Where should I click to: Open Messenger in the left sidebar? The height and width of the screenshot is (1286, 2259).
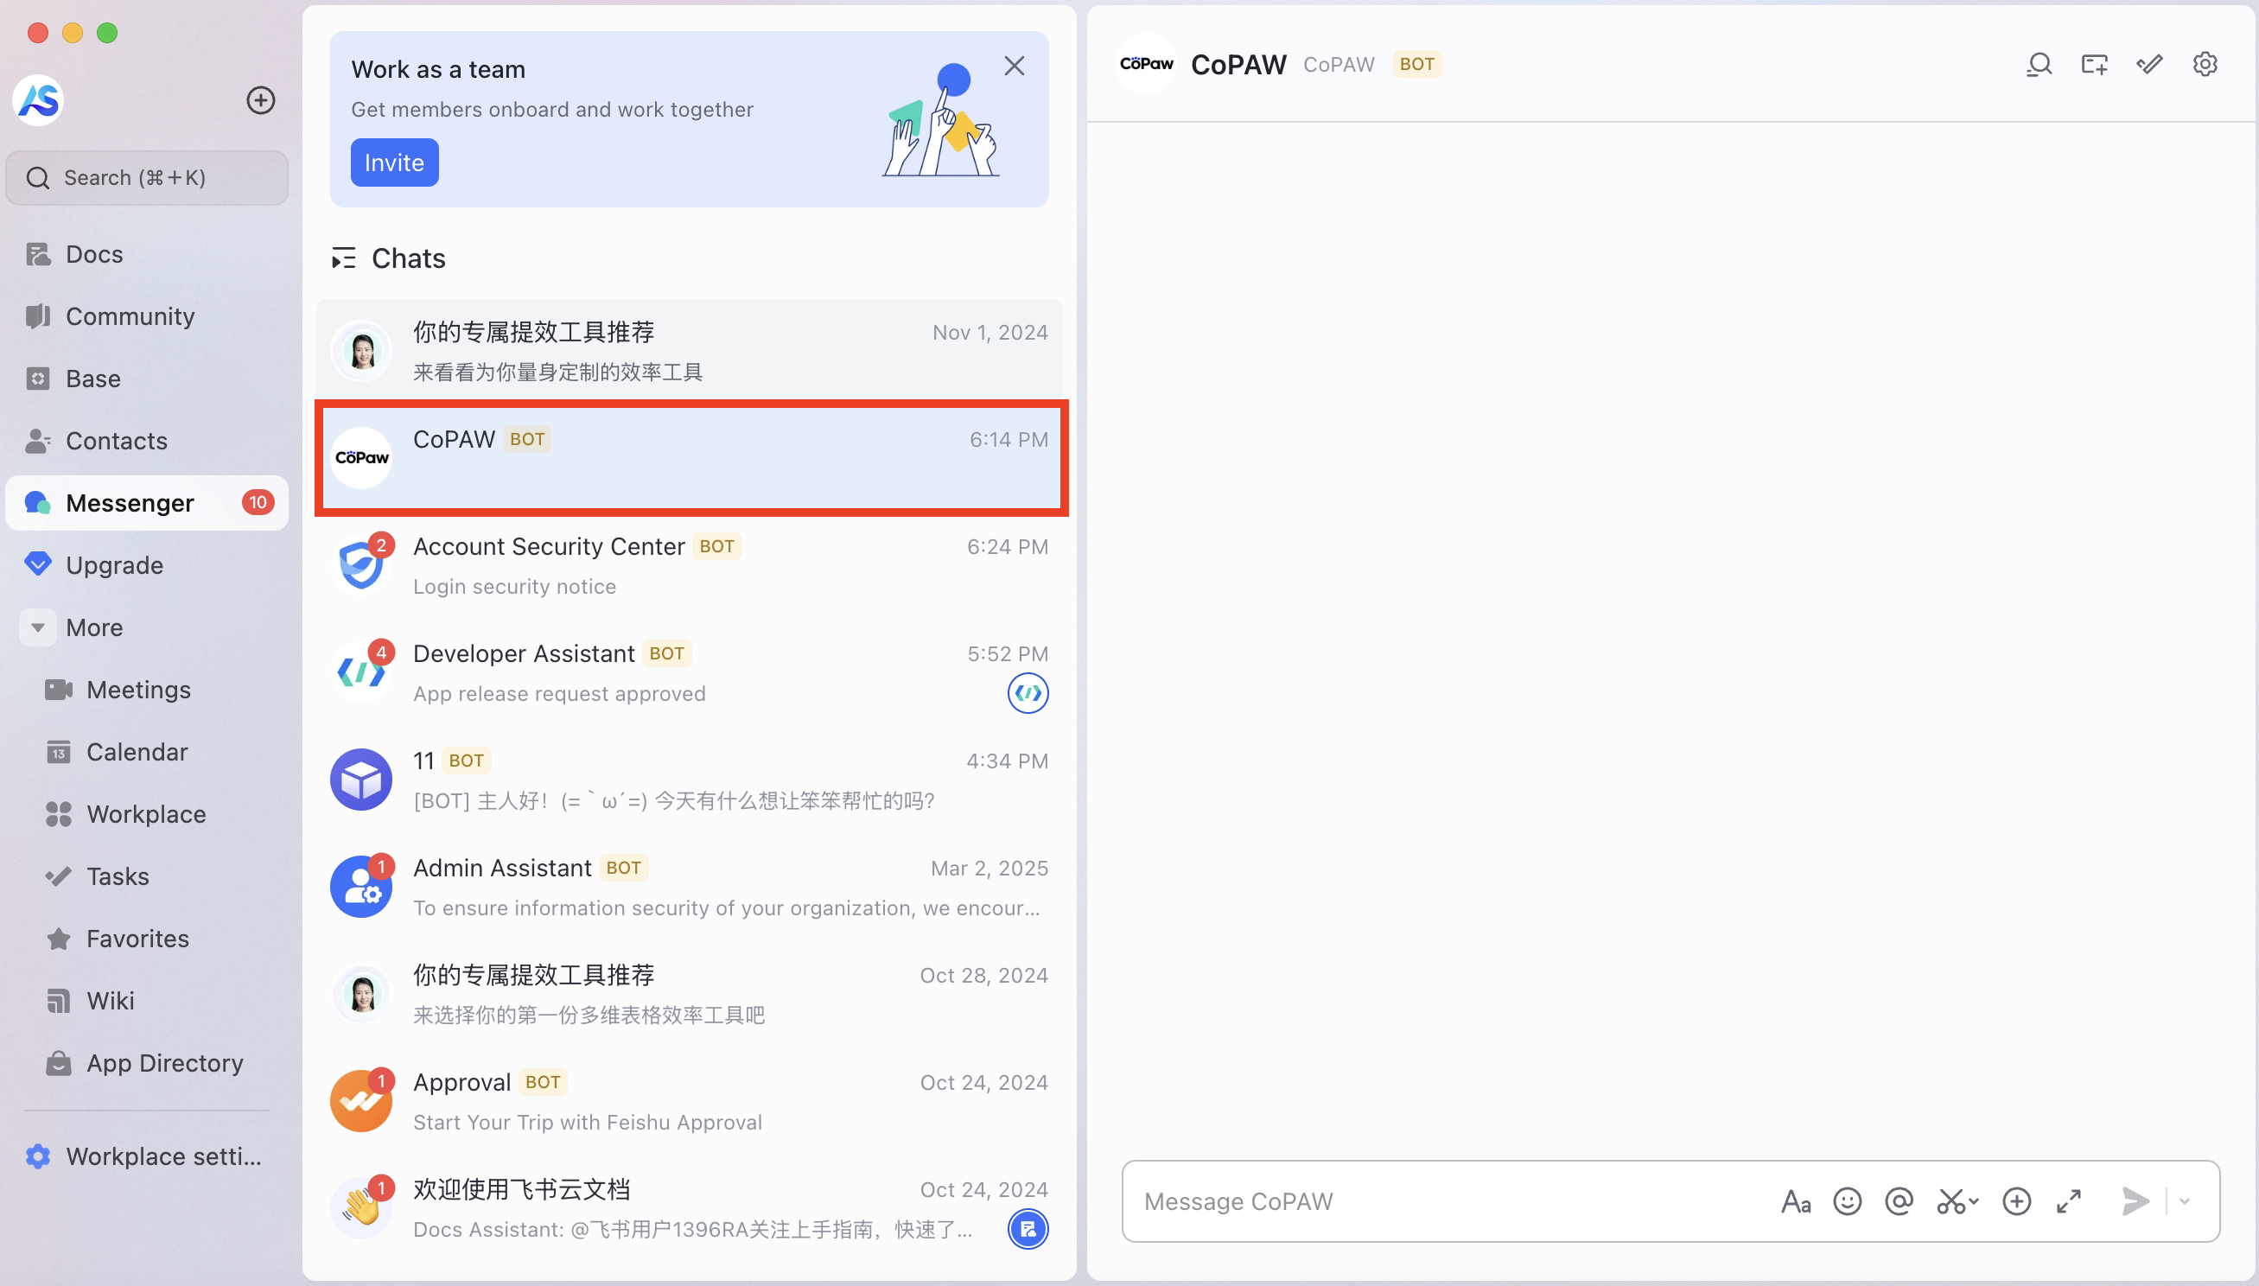click(130, 503)
